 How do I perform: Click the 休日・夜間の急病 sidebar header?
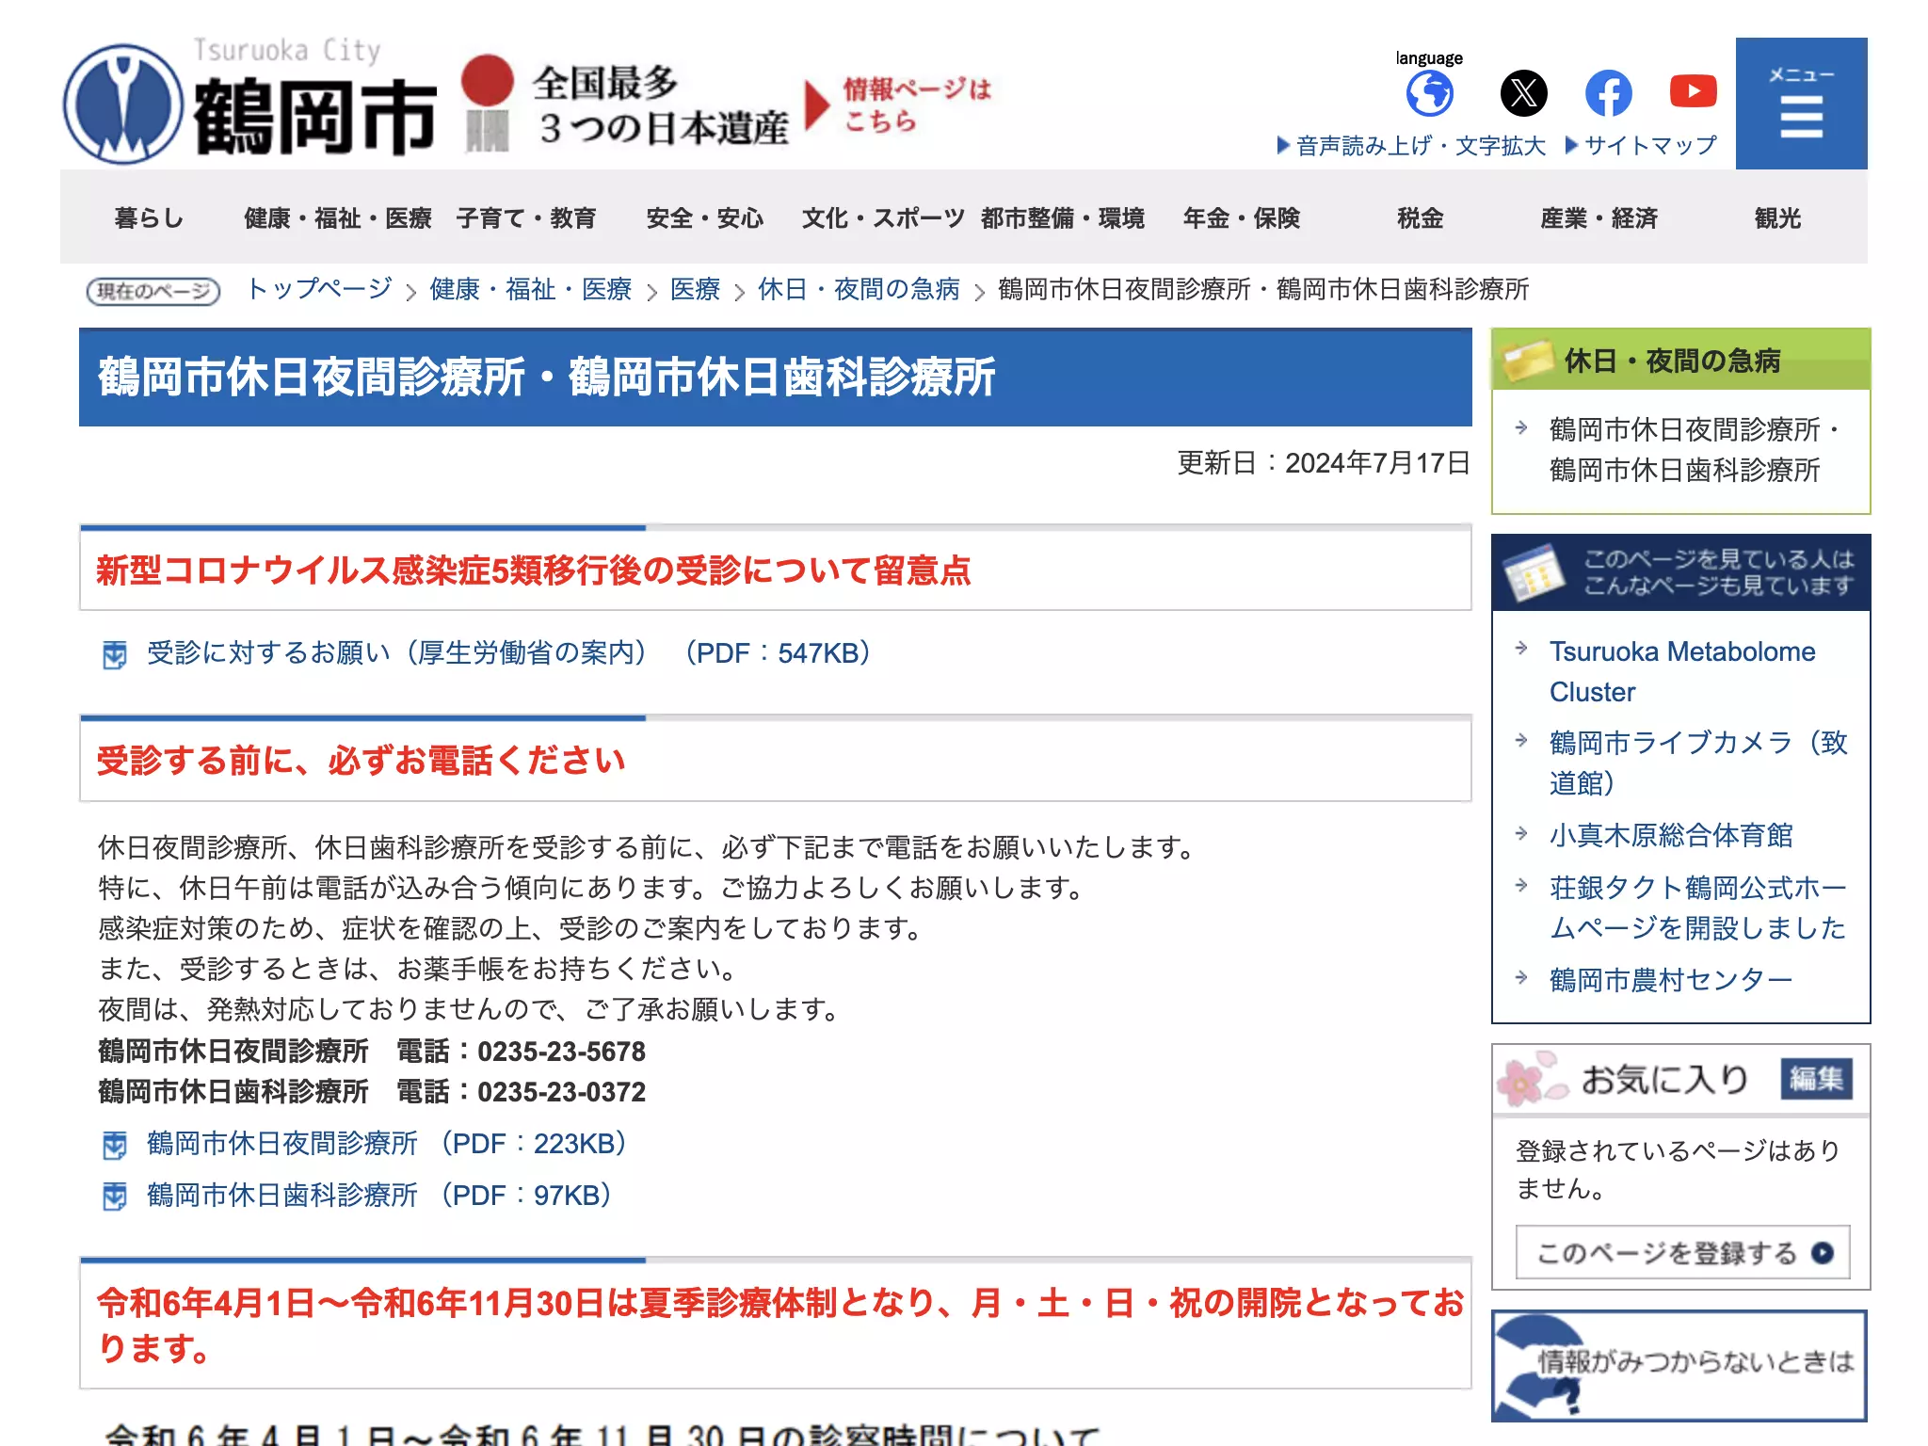[1681, 360]
